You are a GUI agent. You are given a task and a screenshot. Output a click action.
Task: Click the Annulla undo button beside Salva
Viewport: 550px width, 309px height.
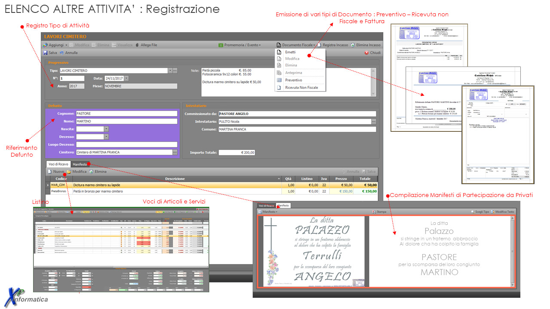click(69, 53)
